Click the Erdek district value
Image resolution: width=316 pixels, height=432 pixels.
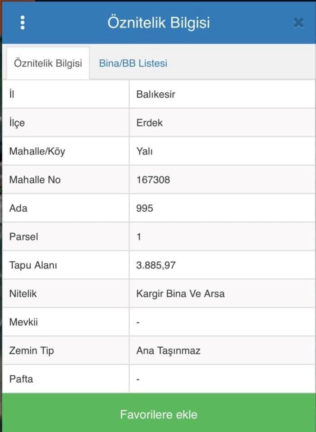[x=149, y=123]
